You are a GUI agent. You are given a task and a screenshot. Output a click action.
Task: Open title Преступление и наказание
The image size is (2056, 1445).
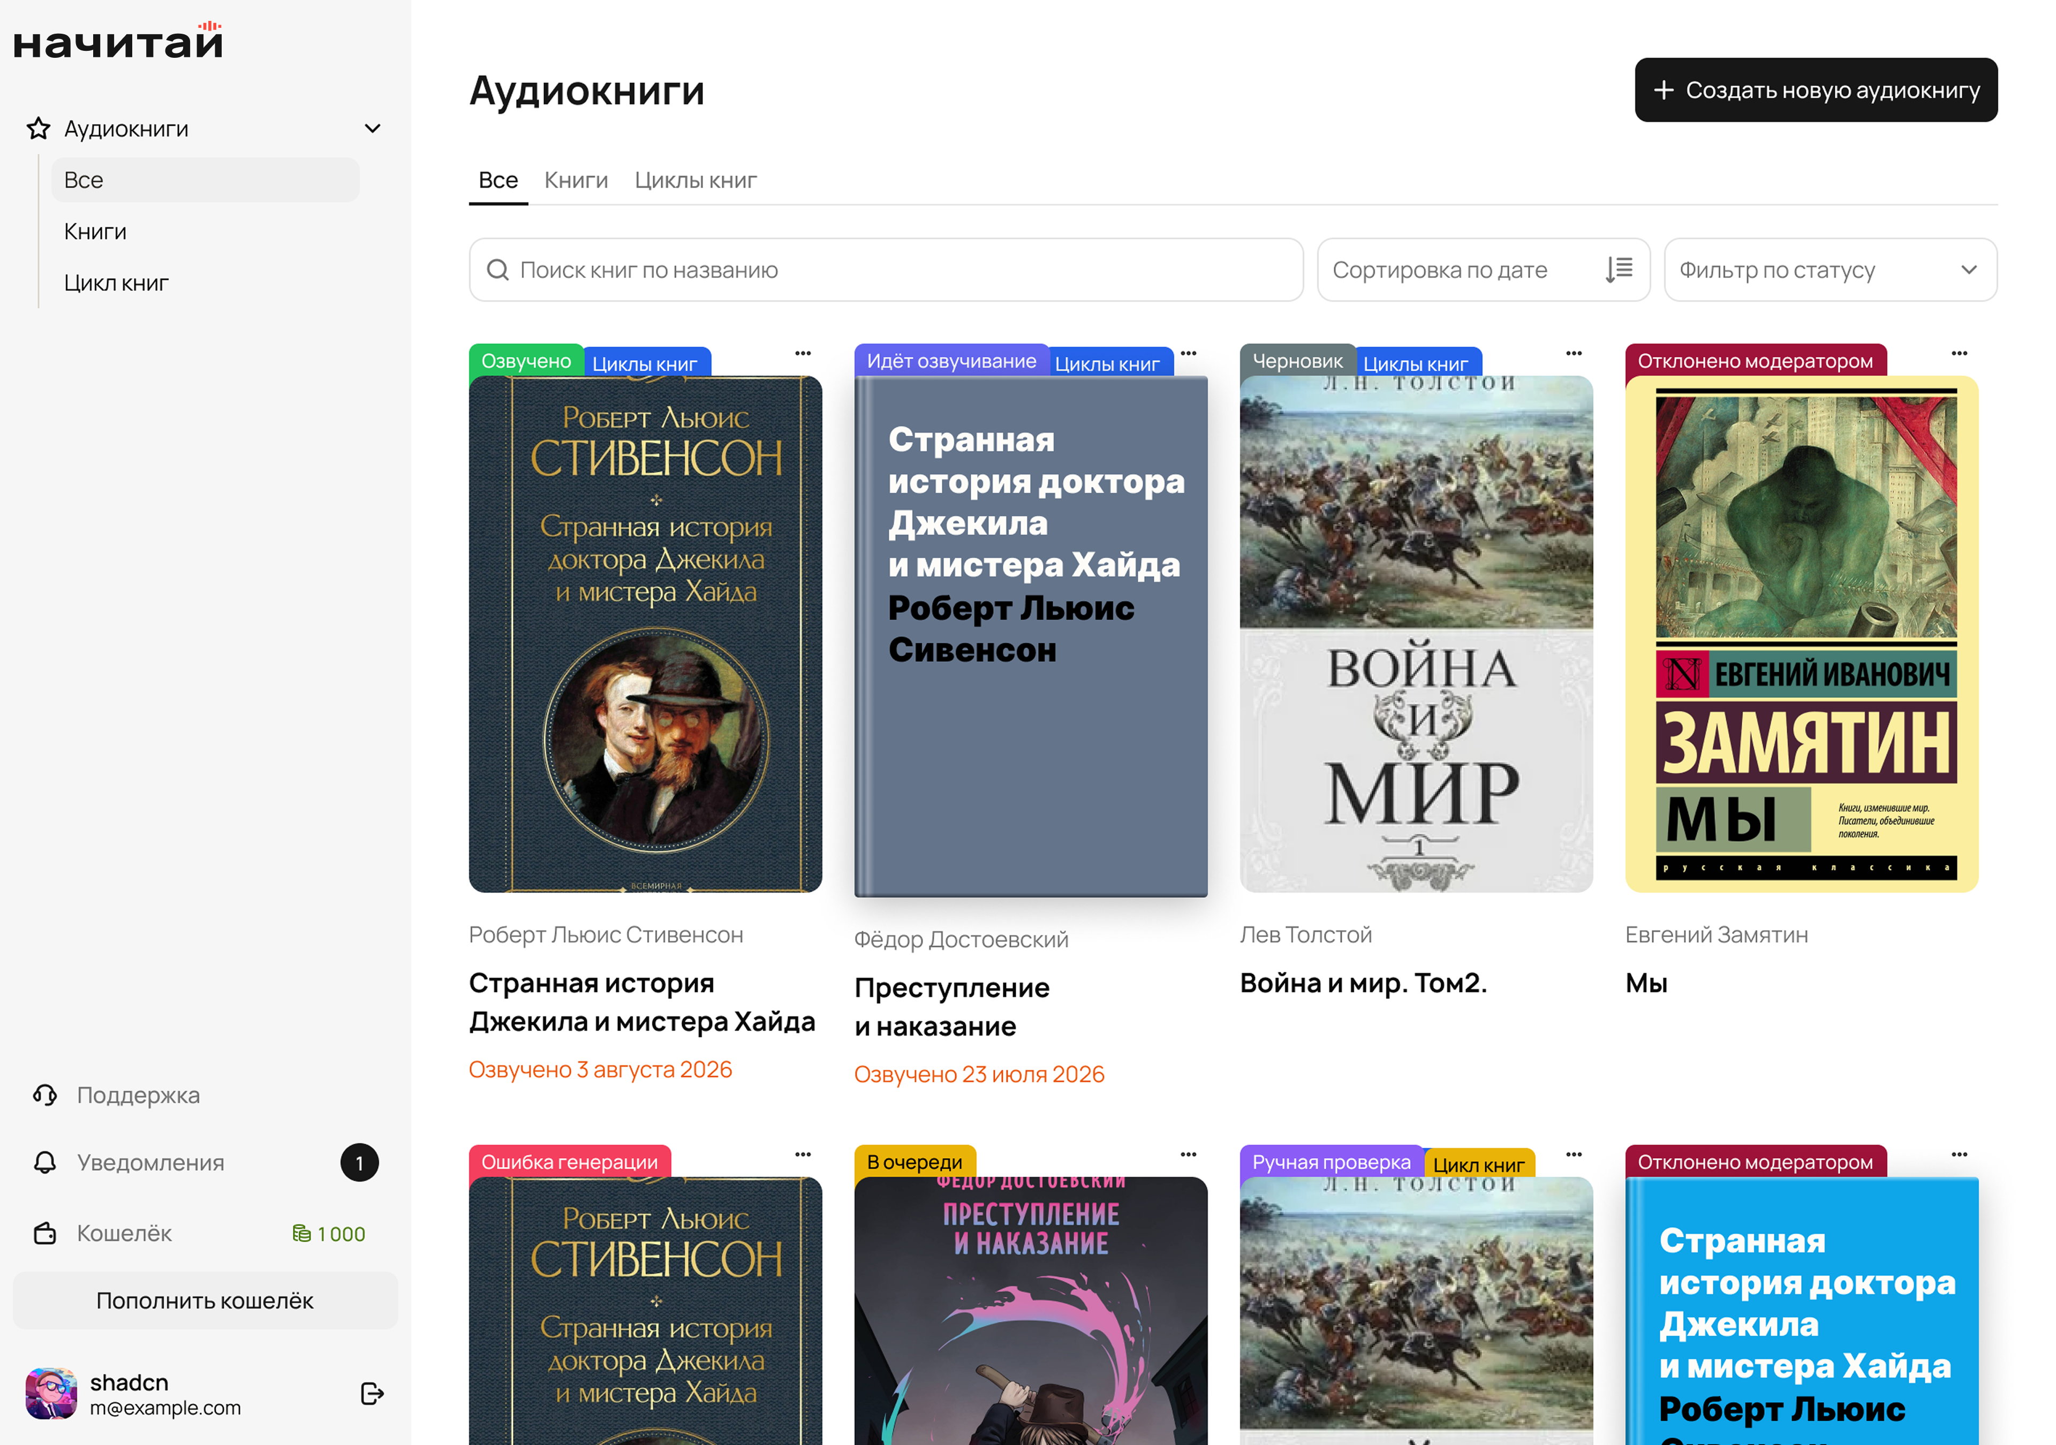952,1006
